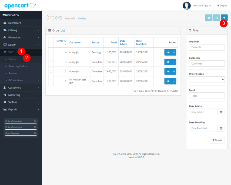Click the print invoice icon button
Viewport: 231px width, 185px height.
click(x=216, y=18)
